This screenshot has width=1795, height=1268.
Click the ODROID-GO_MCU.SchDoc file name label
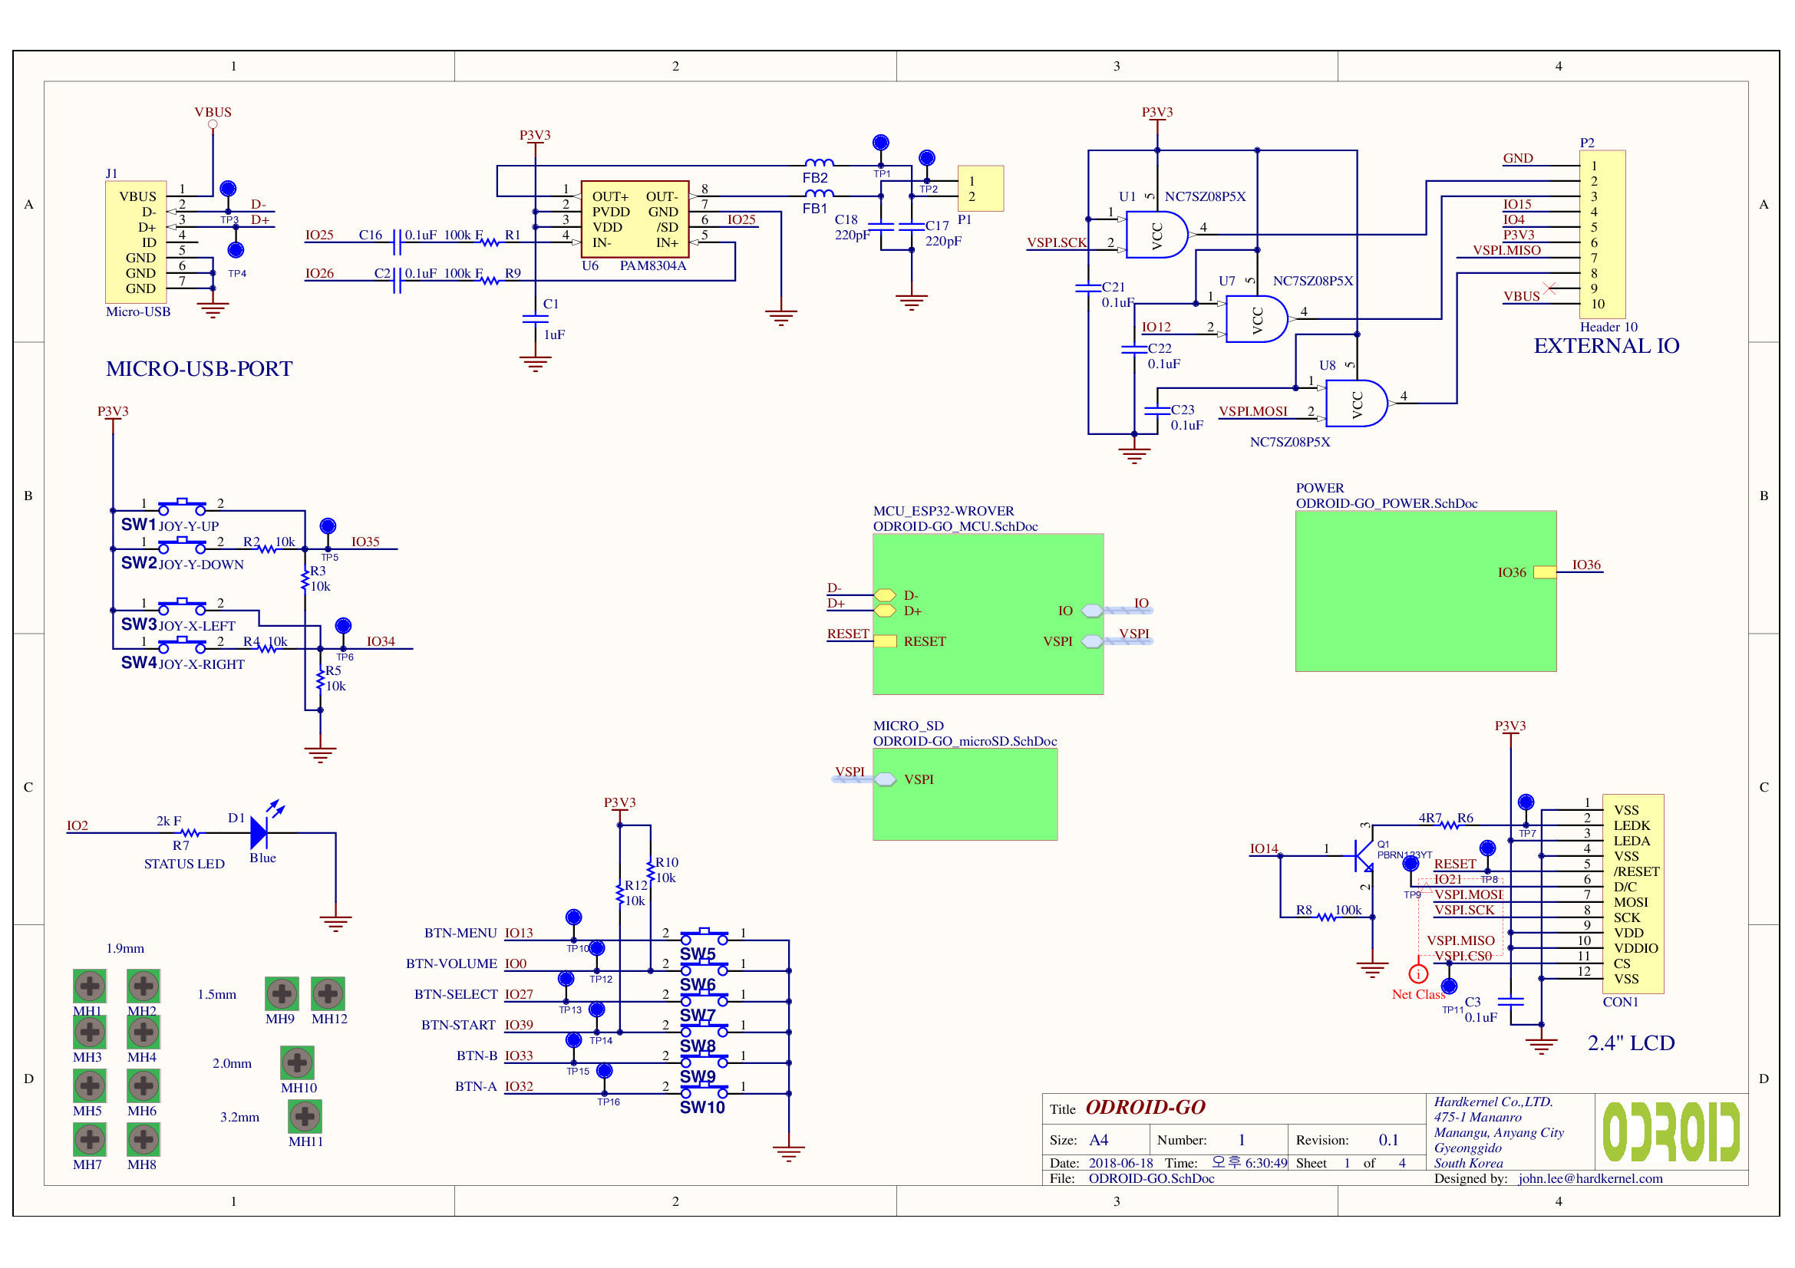tap(955, 526)
